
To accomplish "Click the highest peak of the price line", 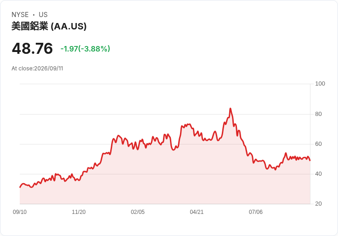I will [x=231, y=109].
